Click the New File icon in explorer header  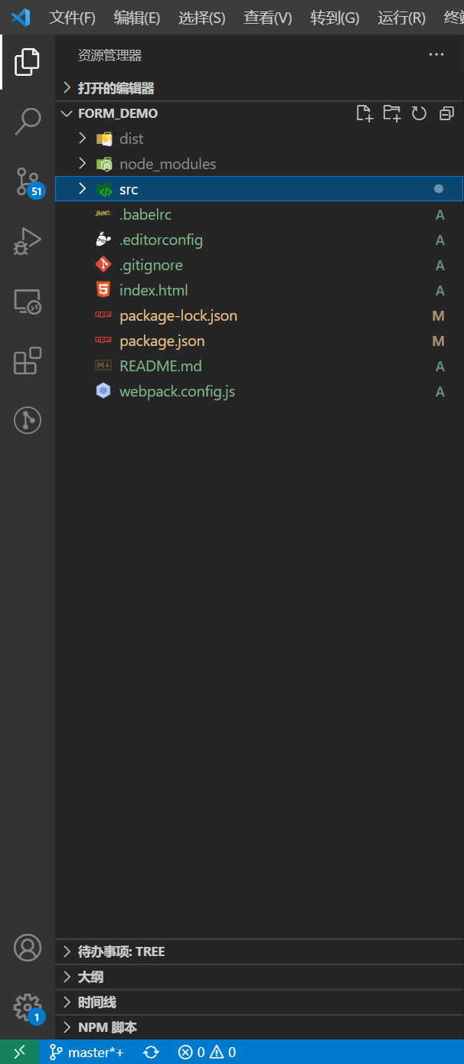[x=364, y=113]
